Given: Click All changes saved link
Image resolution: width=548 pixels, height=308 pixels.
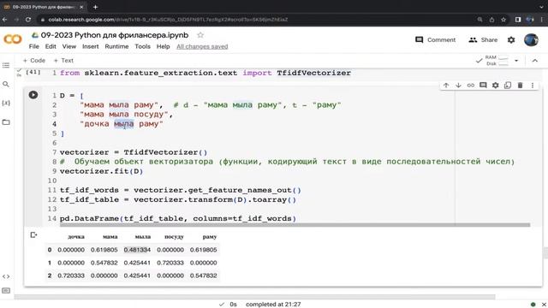Looking at the screenshot, I should [x=202, y=46].
